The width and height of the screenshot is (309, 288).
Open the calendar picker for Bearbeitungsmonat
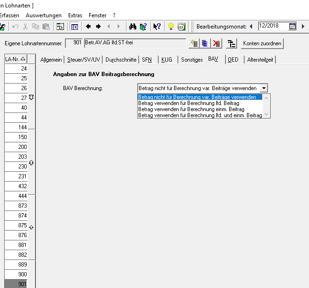coord(293,26)
